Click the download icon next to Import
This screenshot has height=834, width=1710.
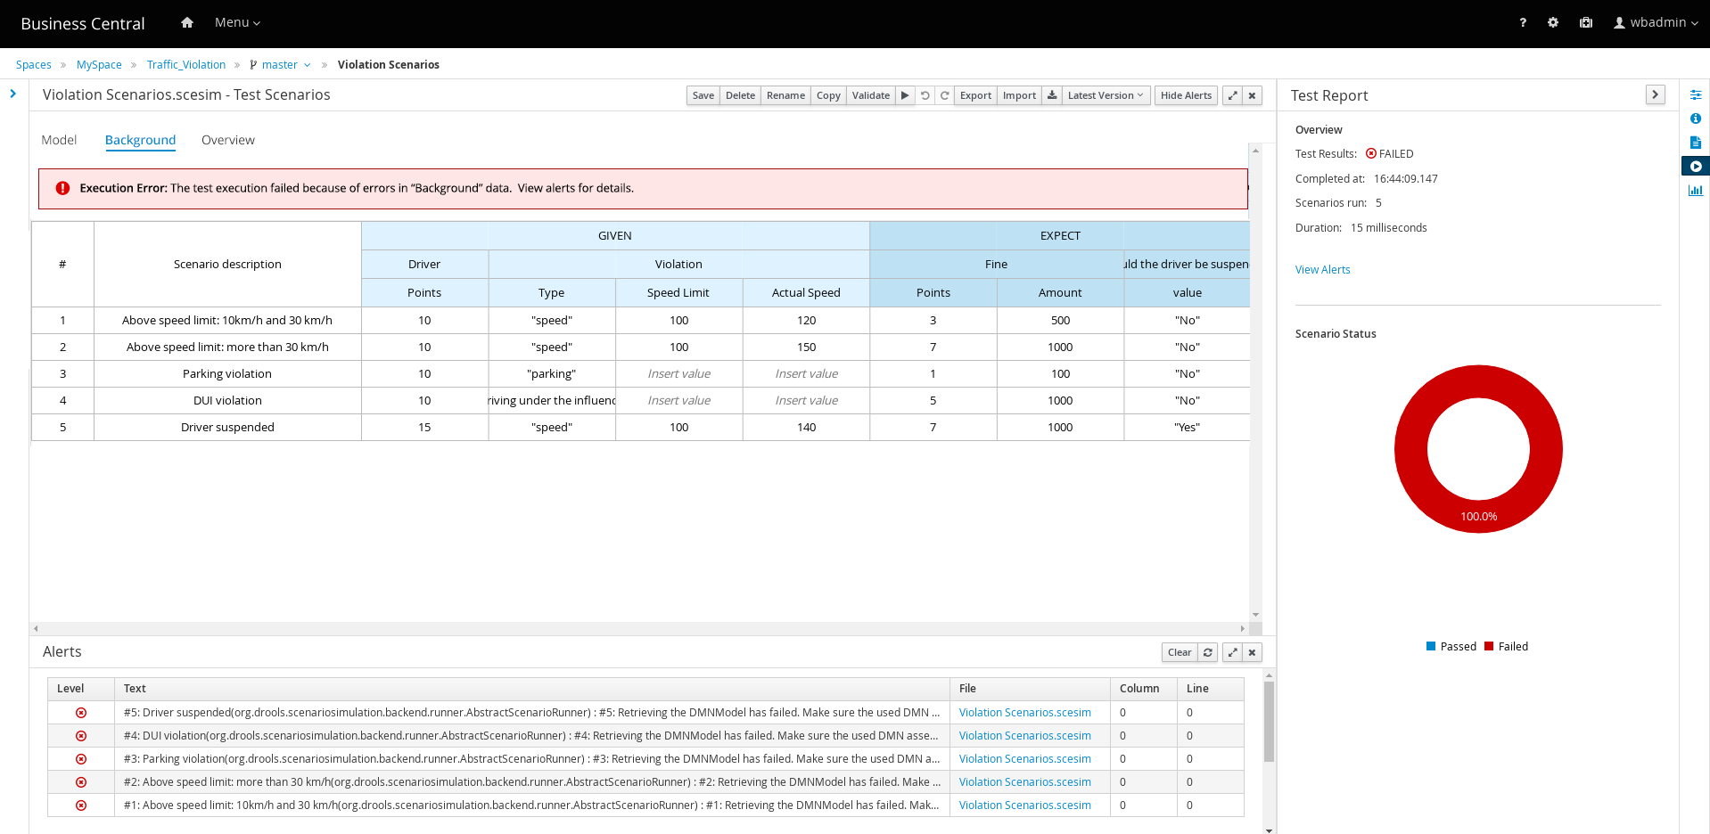1052,95
